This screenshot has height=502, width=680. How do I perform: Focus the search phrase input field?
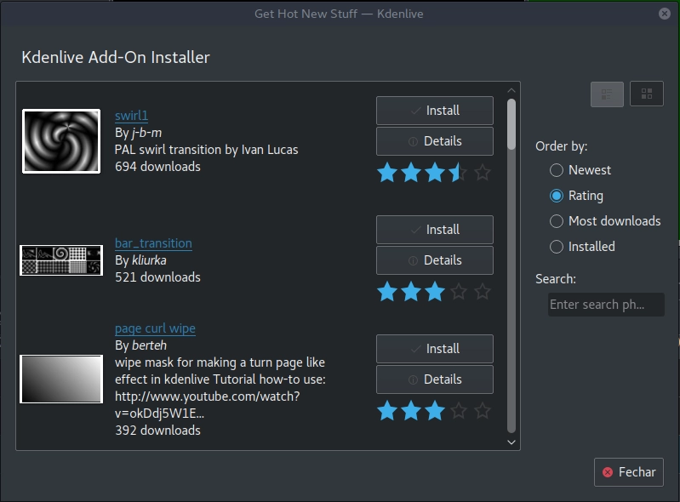(606, 305)
